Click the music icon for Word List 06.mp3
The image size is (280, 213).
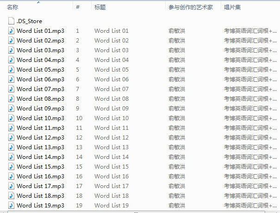pyautogui.click(x=11, y=79)
